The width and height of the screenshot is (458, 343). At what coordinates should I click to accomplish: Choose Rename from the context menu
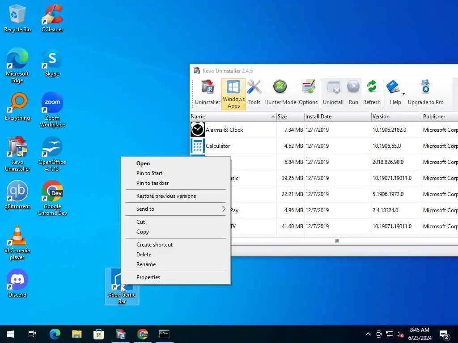[x=175, y=264]
